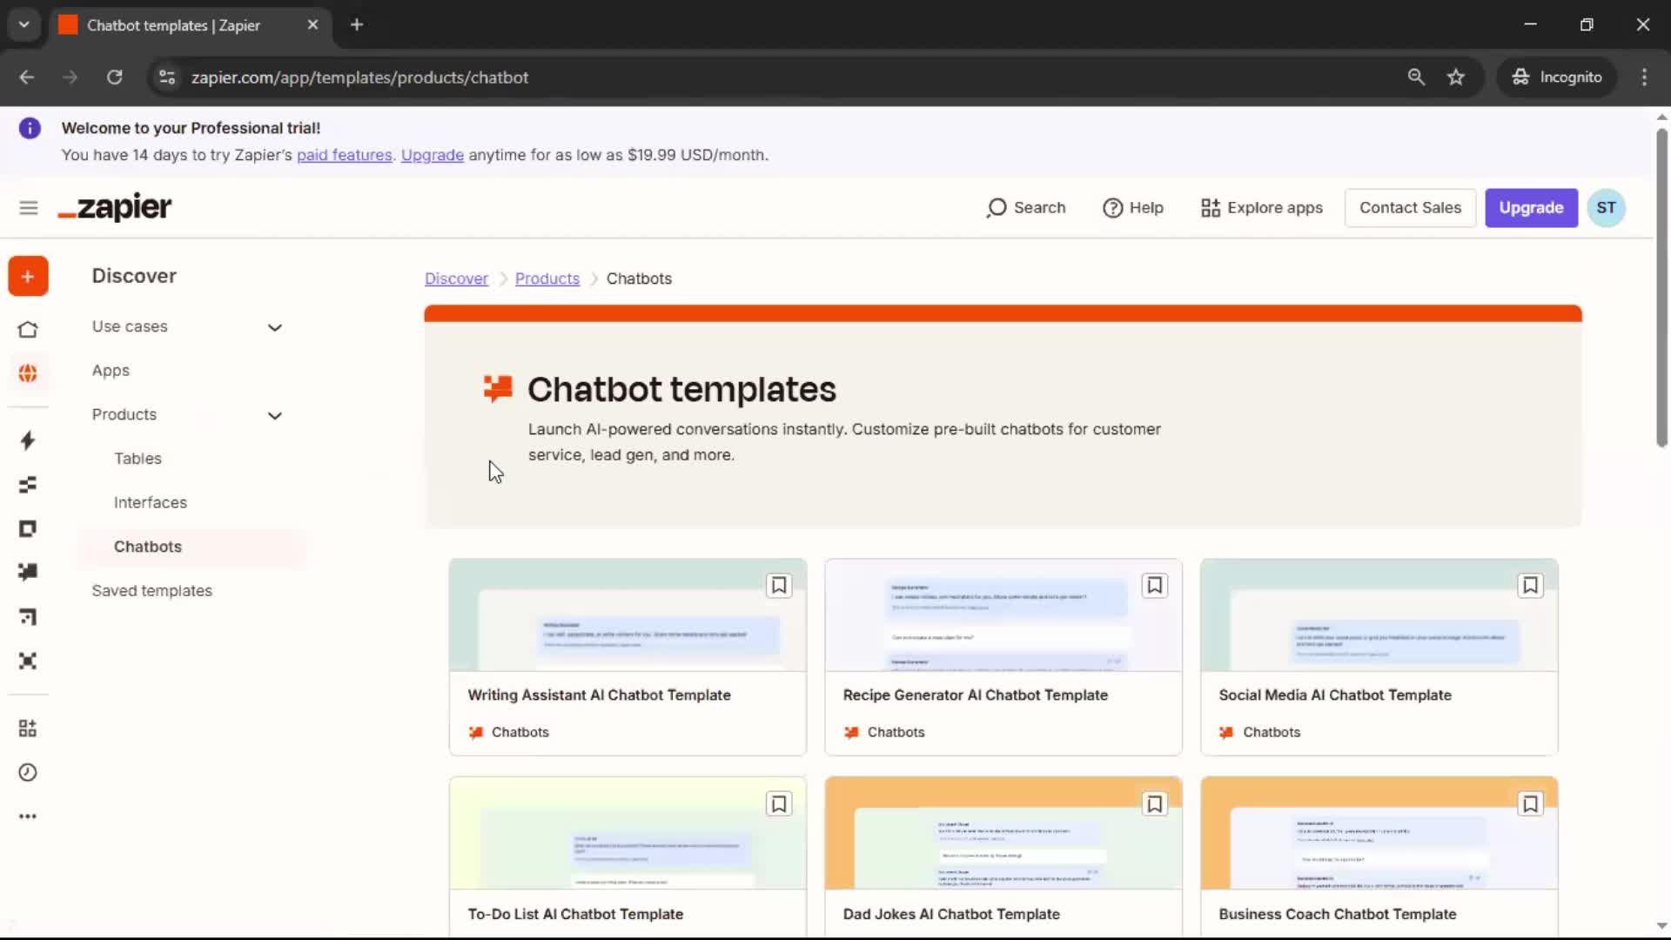Reload the page
This screenshot has height=940, width=1671.
click(x=114, y=77)
